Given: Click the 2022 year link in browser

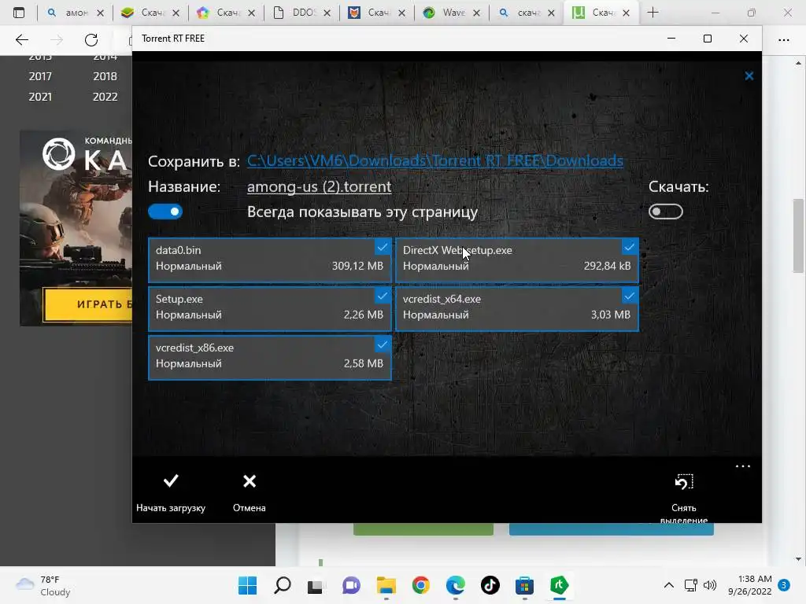Looking at the screenshot, I should click(x=105, y=97).
